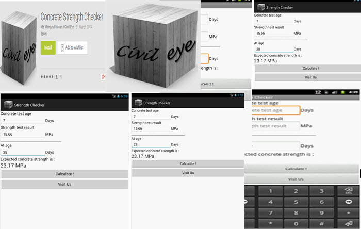Click the 15.66 strength result field in bottom-middle screenshot
The image size is (361, 229).
(151, 129)
